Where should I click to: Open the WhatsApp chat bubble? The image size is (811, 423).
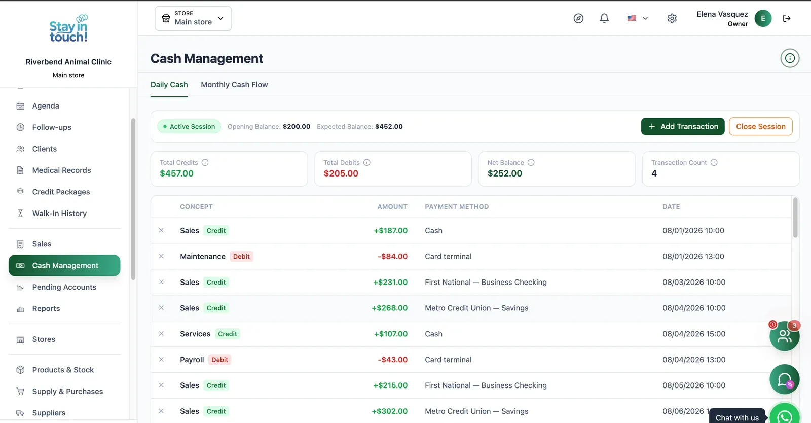(785, 416)
